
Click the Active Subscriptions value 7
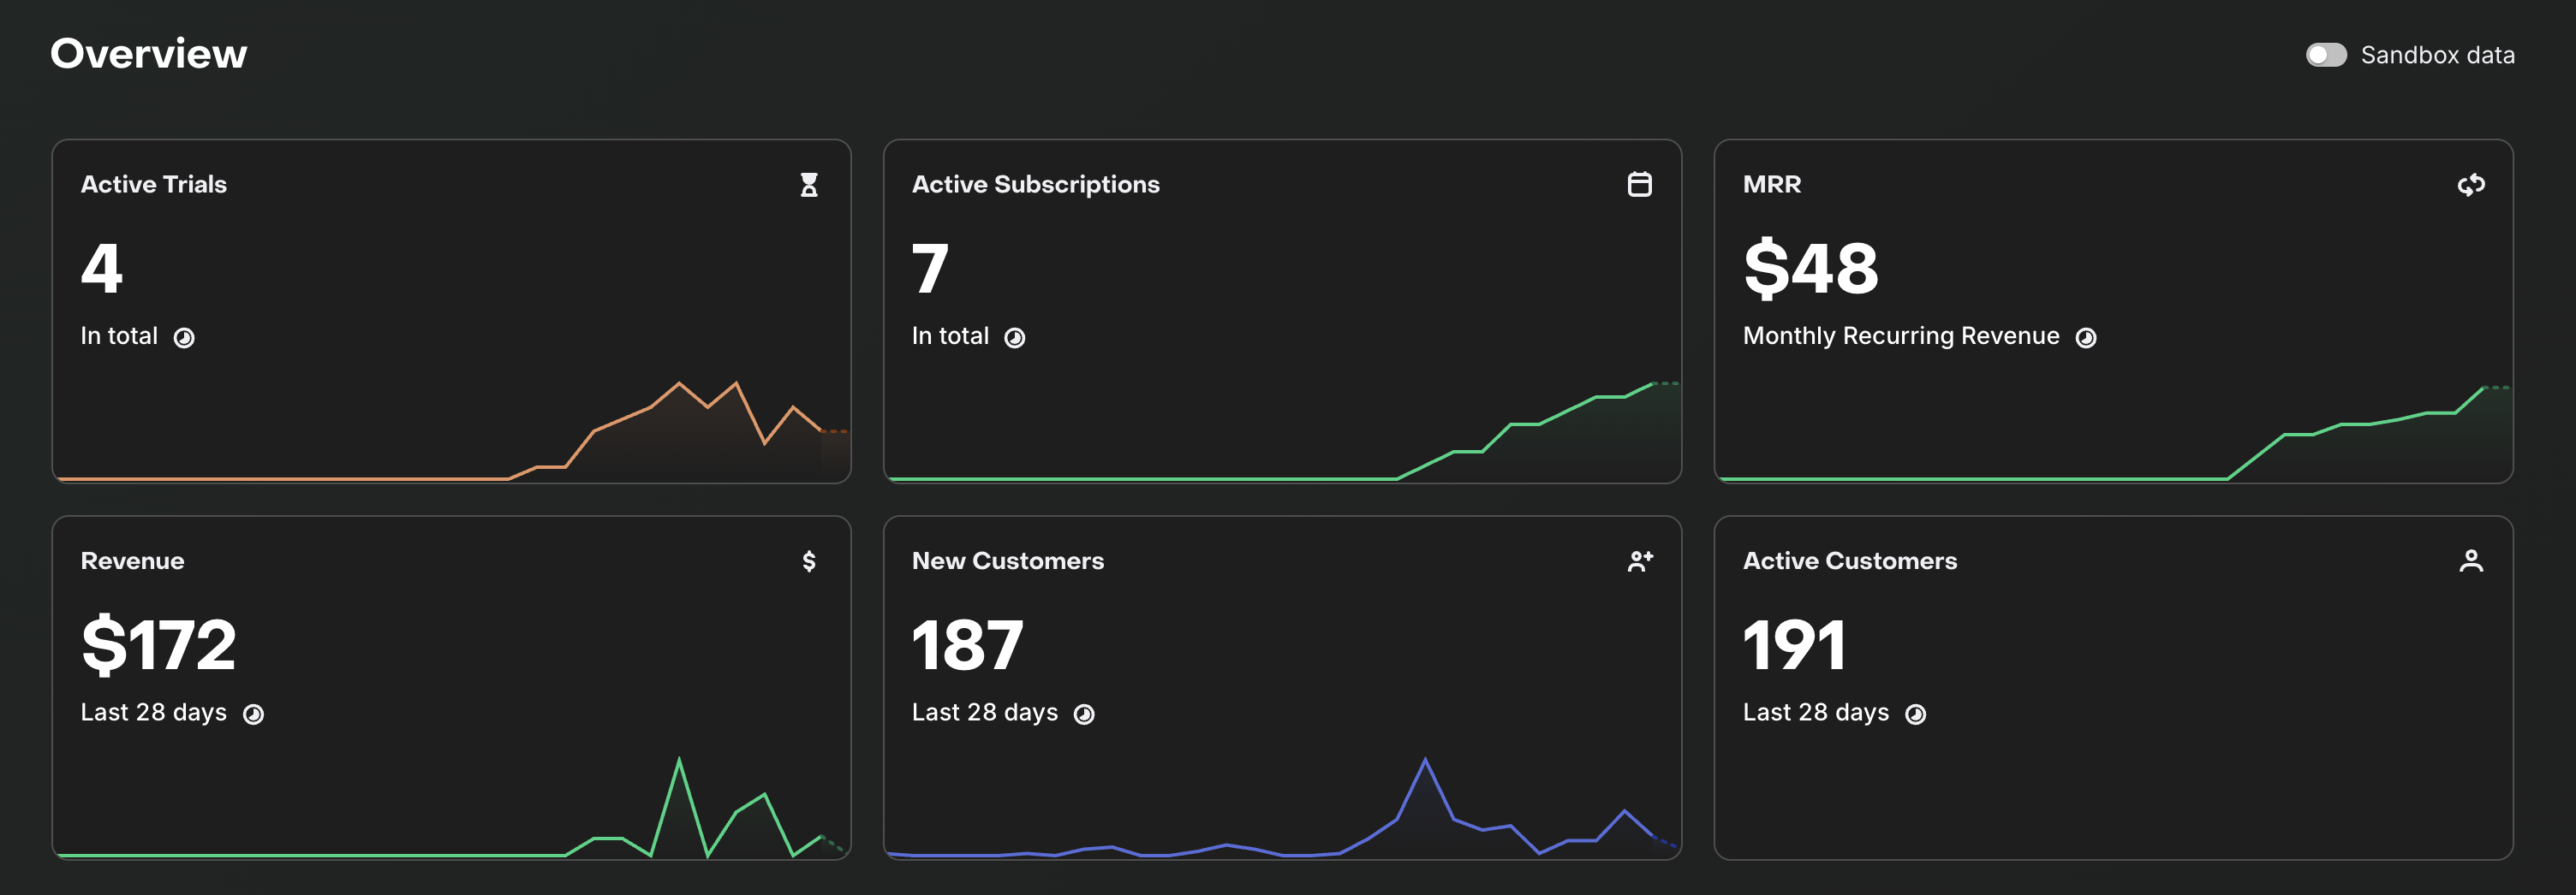pyautogui.click(x=930, y=269)
